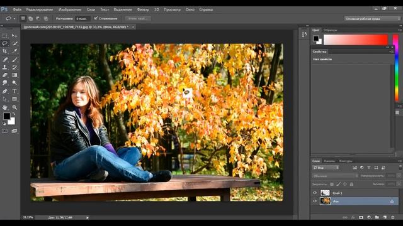Open the Изображение menu
The width and height of the screenshot is (403, 226).
click(70, 9)
